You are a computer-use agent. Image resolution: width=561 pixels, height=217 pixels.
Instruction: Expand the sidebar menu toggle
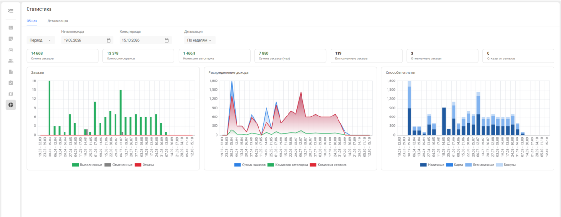11,10
